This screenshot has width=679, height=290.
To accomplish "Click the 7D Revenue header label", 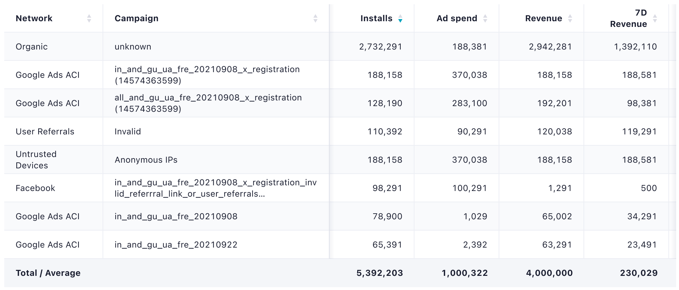I will pyautogui.click(x=628, y=18).
